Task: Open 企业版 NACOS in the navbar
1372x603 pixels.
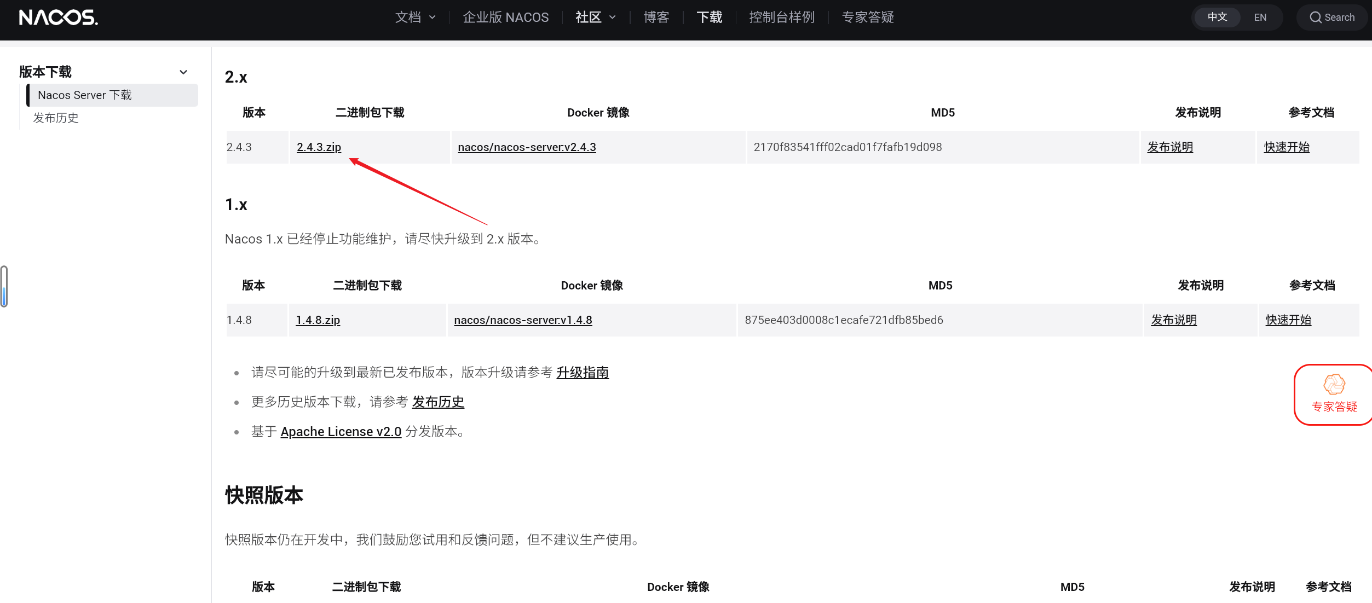Action: click(506, 18)
